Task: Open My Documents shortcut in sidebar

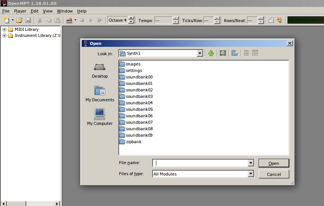Action: (100, 94)
